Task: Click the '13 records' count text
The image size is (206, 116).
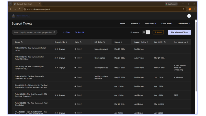Action: coord(135,32)
